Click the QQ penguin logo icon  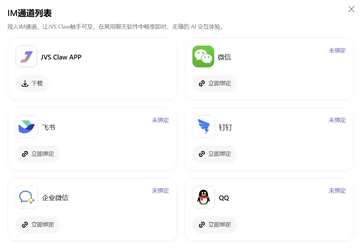(x=203, y=197)
